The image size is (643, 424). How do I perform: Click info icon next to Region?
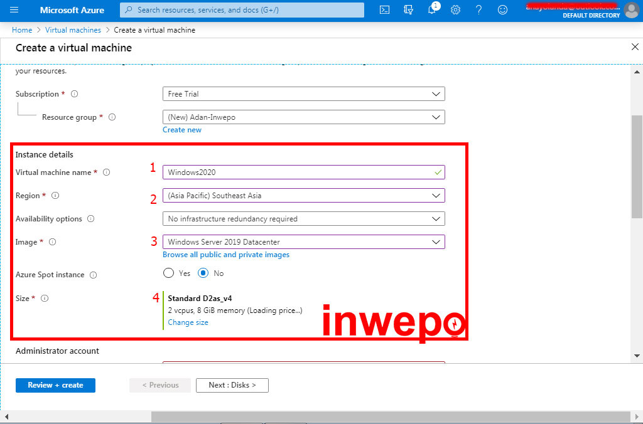pyautogui.click(x=55, y=196)
